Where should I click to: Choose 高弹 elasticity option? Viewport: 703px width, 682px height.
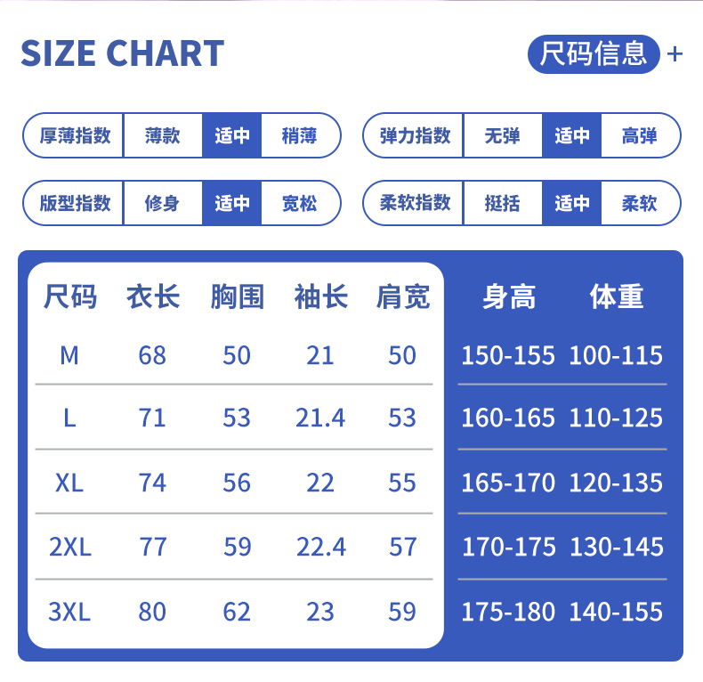pyautogui.click(x=639, y=135)
